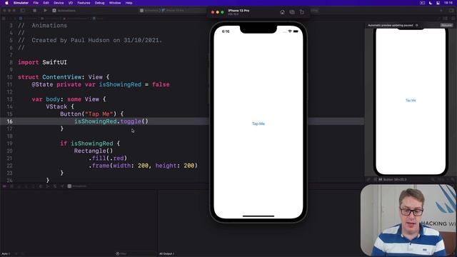Run the project with the Play button
Viewport: 457px width, 257px height.
point(45,10)
